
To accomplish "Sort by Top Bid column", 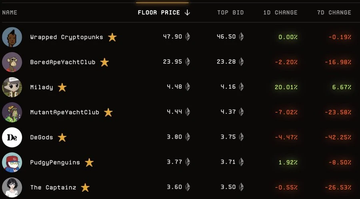I will click(x=230, y=13).
